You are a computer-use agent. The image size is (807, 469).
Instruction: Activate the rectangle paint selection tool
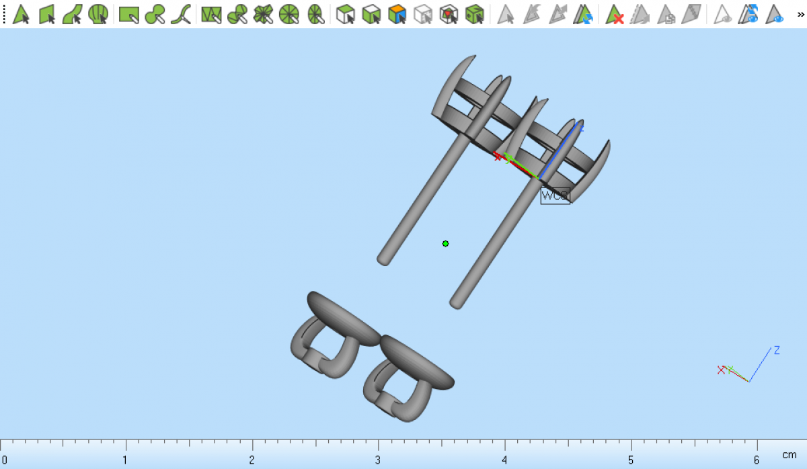point(128,14)
